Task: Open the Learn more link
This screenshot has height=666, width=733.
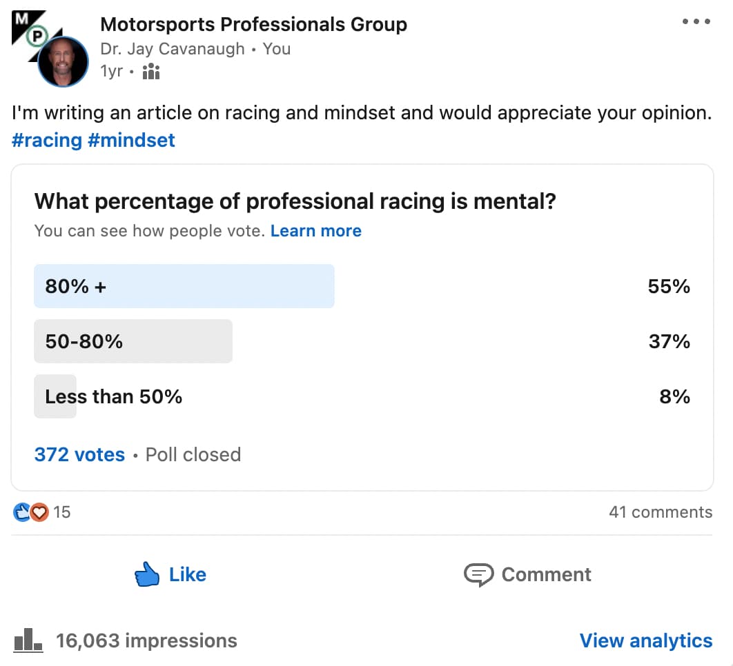Action: pos(315,230)
